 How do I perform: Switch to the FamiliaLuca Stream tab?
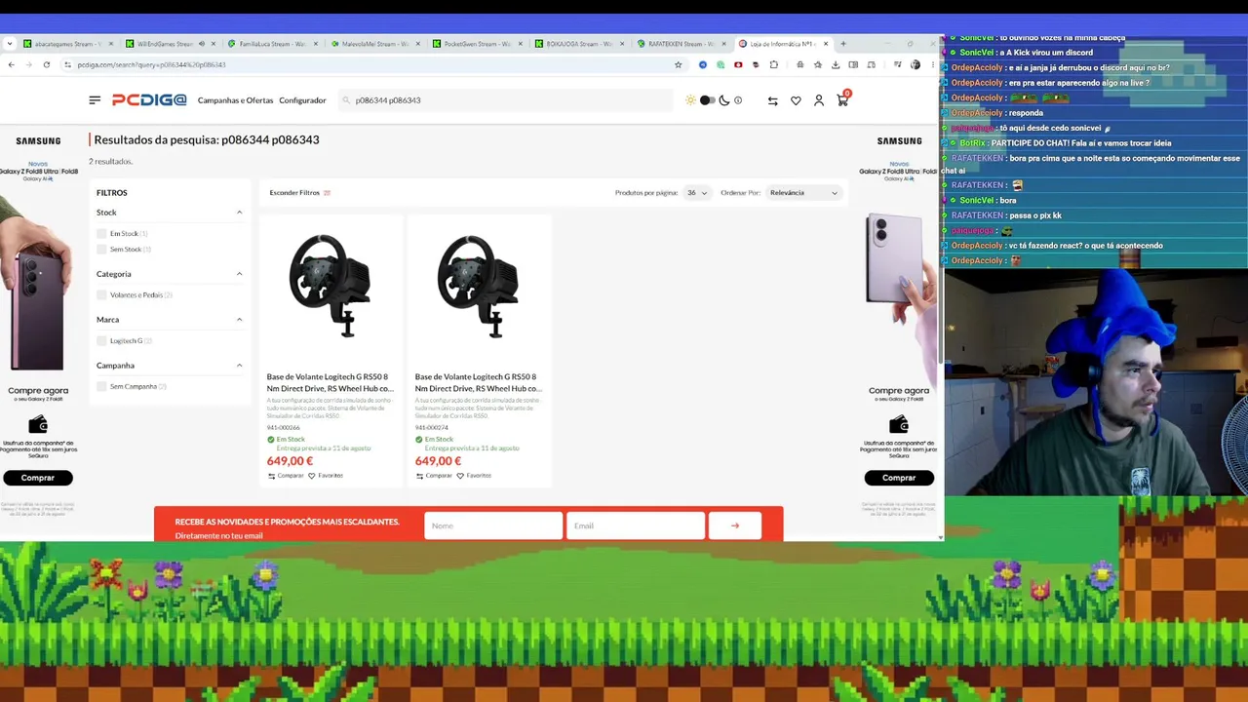tap(273, 44)
